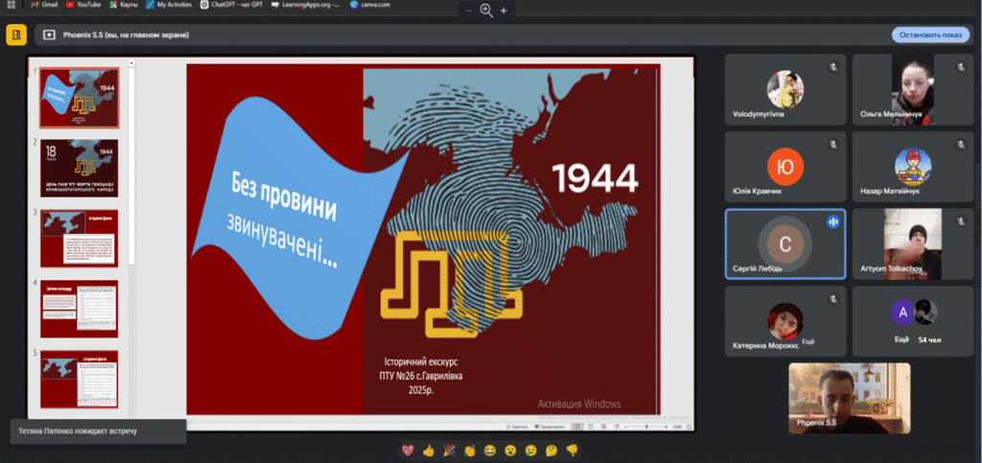The height and width of the screenshot is (463, 982).
Task: Select slide 2 thumbnail in slide panel
Action: pos(80,168)
